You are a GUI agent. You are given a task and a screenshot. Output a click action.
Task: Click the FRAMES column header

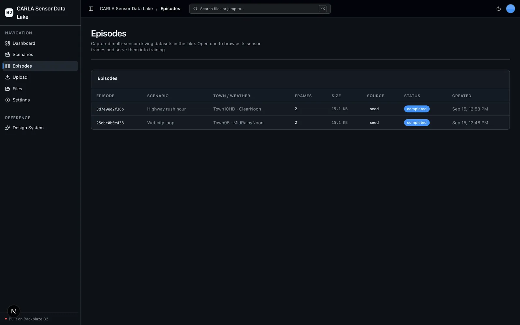pyautogui.click(x=303, y=96)
